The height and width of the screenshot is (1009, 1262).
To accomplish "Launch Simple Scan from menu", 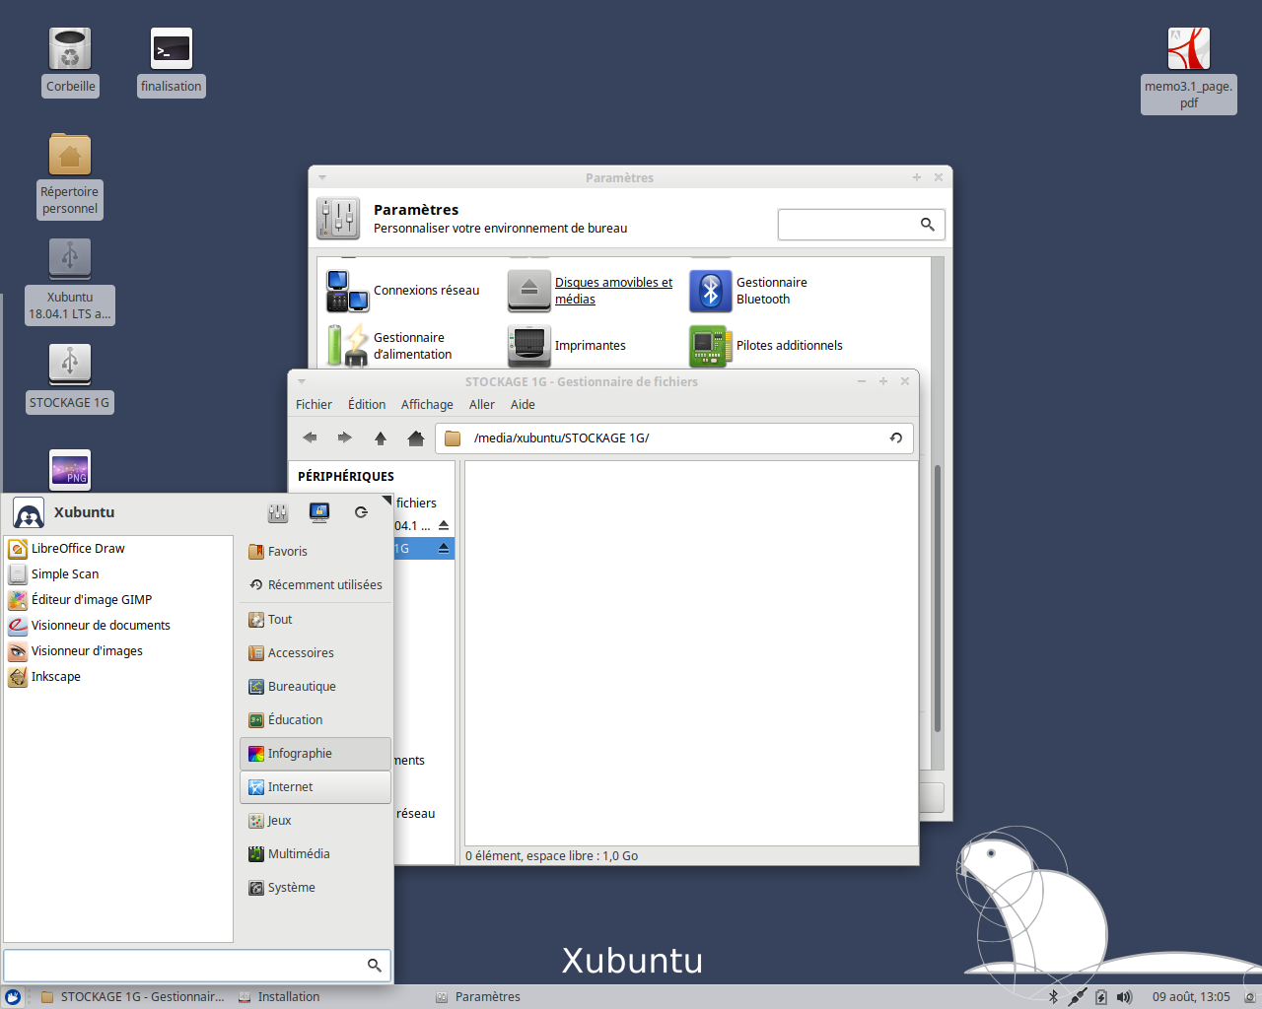I will pyautogui.click(x=119, y=574).
